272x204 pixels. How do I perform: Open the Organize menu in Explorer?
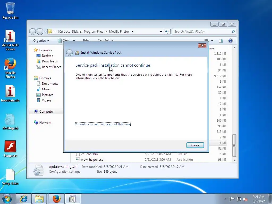tap(41, 41)
